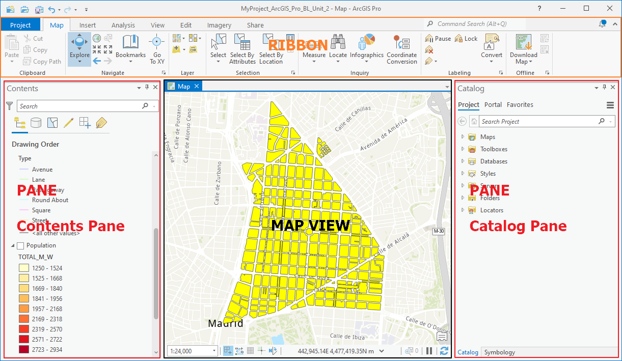Screen dimensions: 622x361
Task: Open coordinate display units dropdown
Action: tap(382, 351)
